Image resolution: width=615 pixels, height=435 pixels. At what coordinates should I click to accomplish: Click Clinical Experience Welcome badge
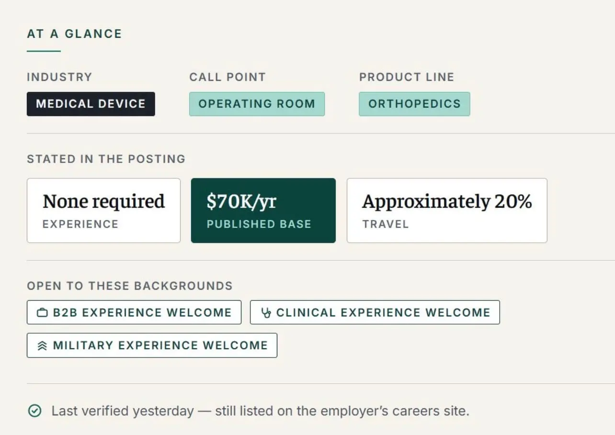pyautogui.click(x=375, y=313)
